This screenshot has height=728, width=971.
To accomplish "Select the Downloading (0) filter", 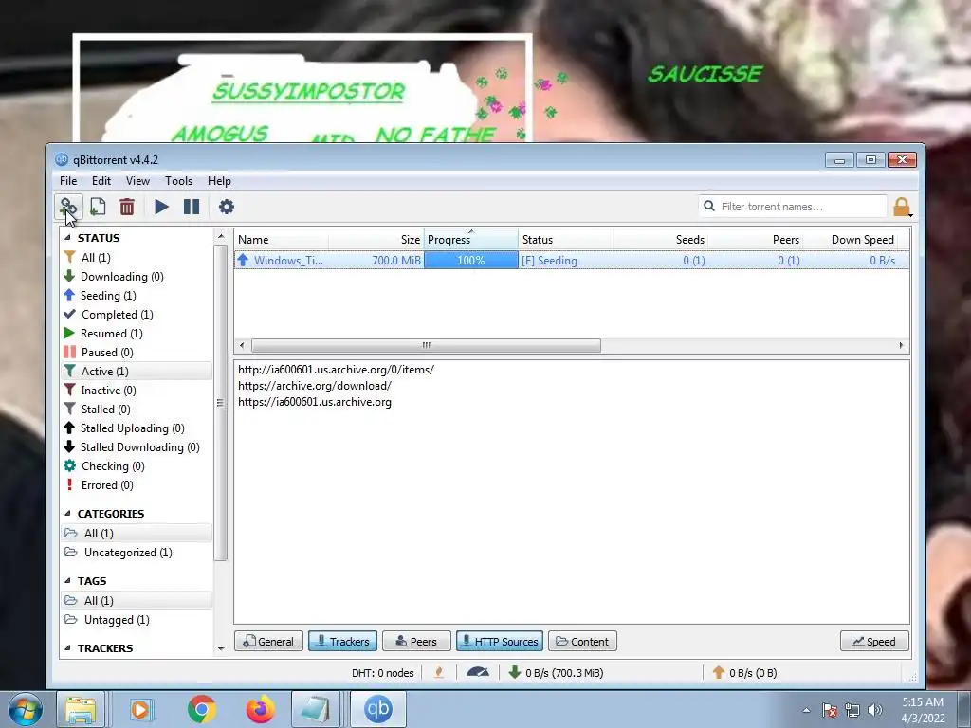I will pos(137,277).
